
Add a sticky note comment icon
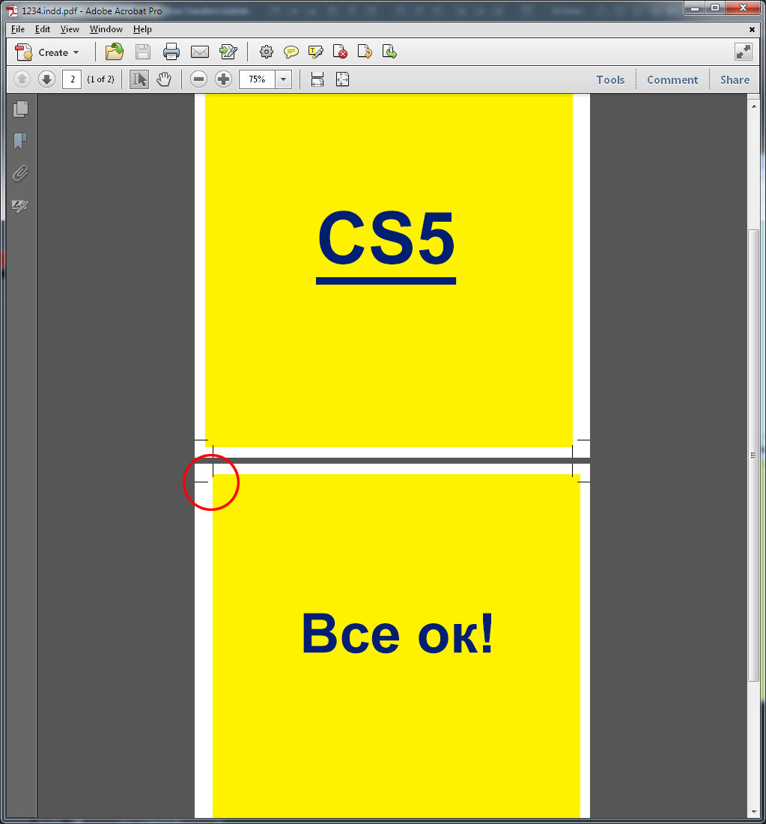pyautogui.click(x=291, y=52)
